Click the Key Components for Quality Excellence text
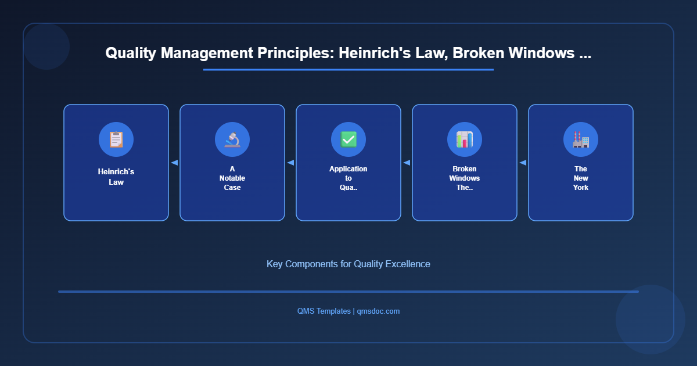697x366 pixels. click(348, 264)
